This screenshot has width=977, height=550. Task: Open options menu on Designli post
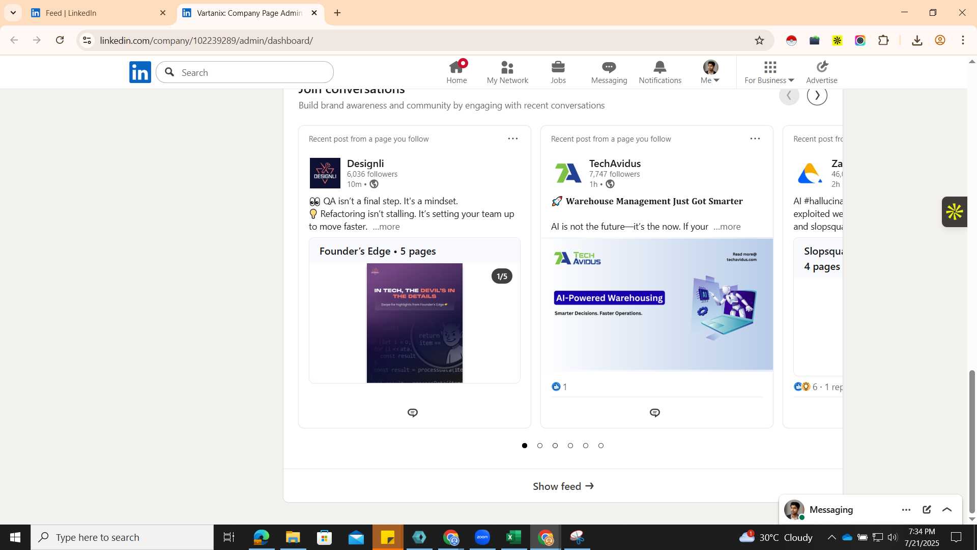tap(513, 139)
